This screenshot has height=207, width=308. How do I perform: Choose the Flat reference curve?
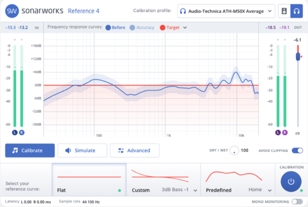(x=89, y=180)
